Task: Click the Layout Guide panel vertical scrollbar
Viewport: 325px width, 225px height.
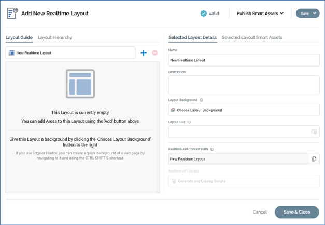Action: 158,127
